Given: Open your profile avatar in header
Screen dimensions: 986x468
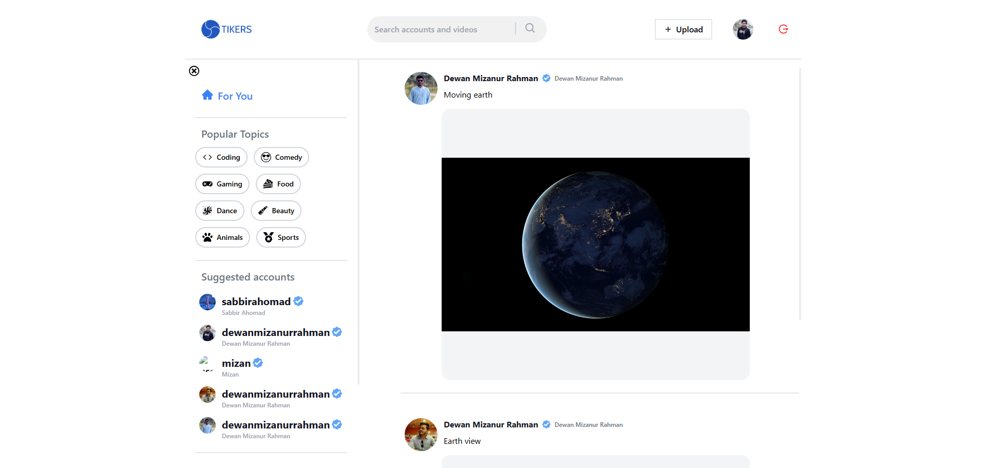Looking at the screenshot, I should click(x=743, y=29).
